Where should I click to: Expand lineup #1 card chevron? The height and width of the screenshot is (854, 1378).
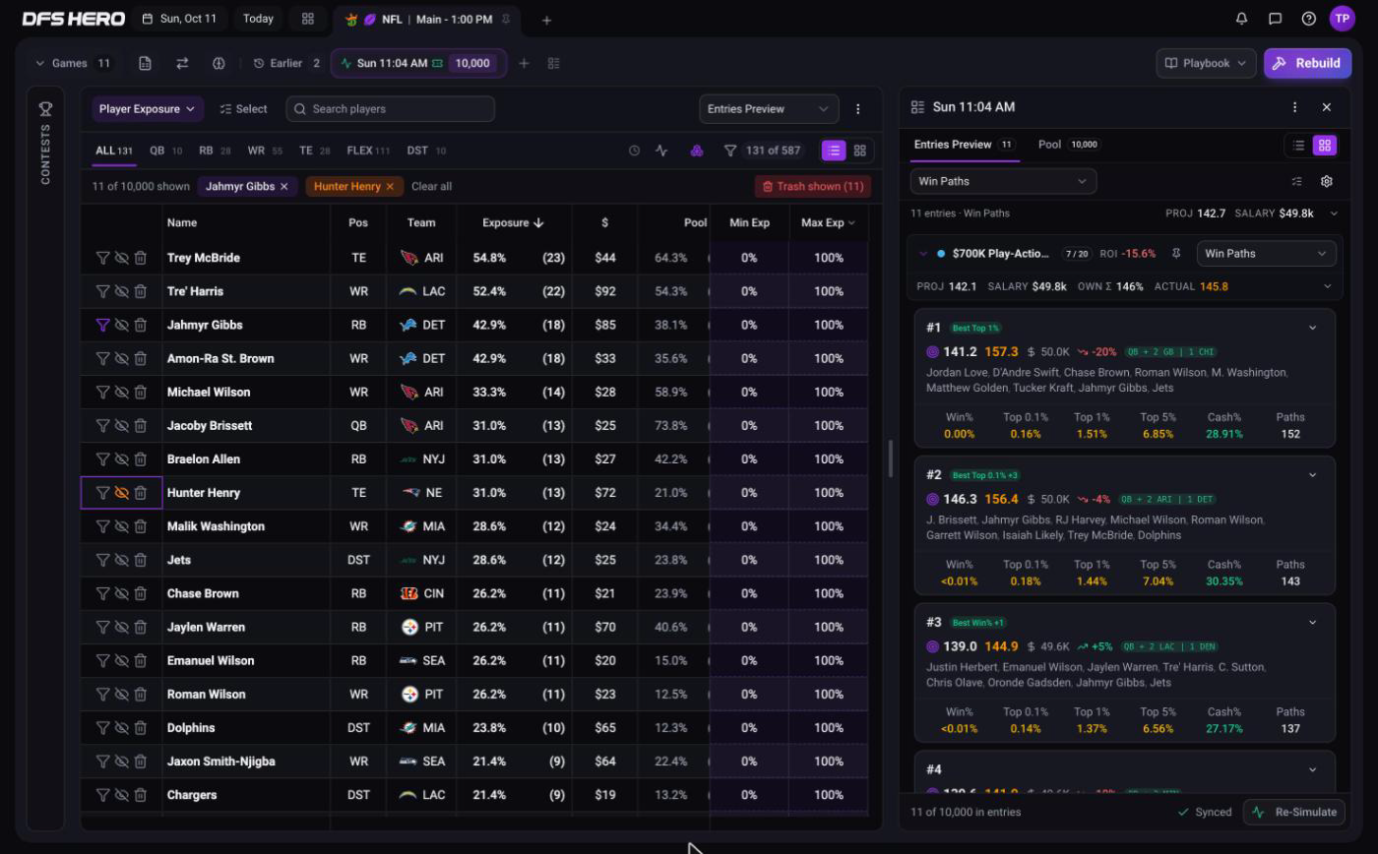1312,328
